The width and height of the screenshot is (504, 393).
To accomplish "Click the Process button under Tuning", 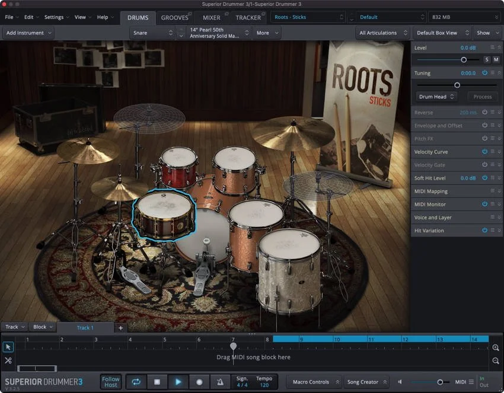I will [482, 96].
